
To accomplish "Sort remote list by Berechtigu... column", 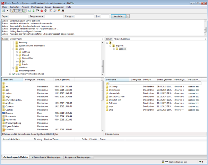I will (x=180, y=80).
